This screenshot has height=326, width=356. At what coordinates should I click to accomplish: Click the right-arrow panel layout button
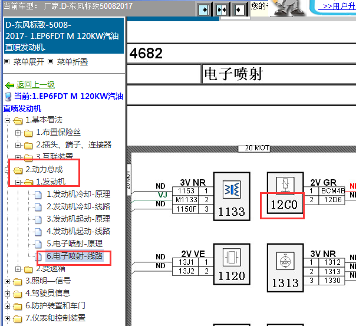click(204, 10)
